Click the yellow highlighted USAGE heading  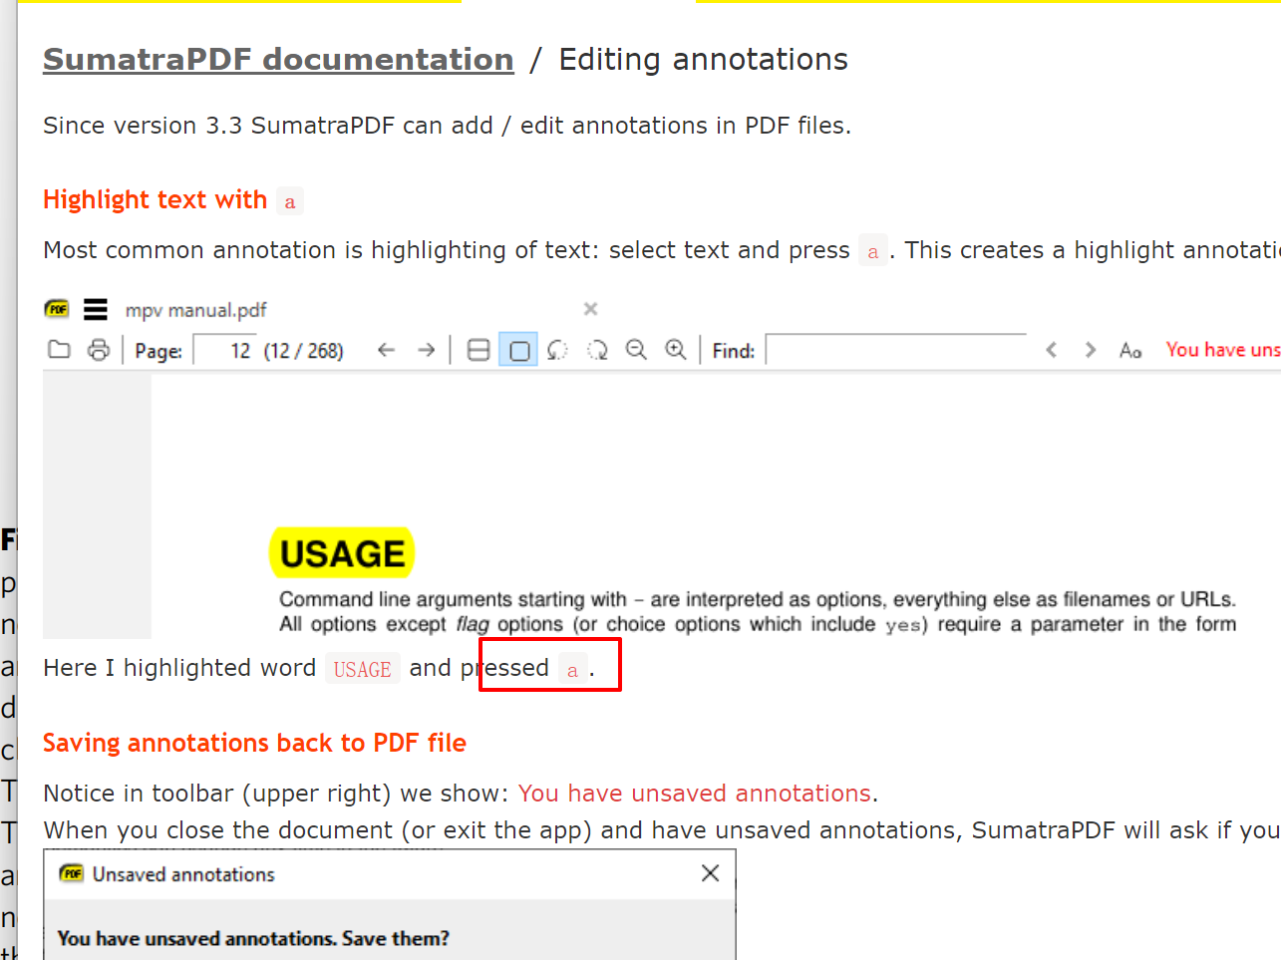pyautogui.click(x=342, y=553)
